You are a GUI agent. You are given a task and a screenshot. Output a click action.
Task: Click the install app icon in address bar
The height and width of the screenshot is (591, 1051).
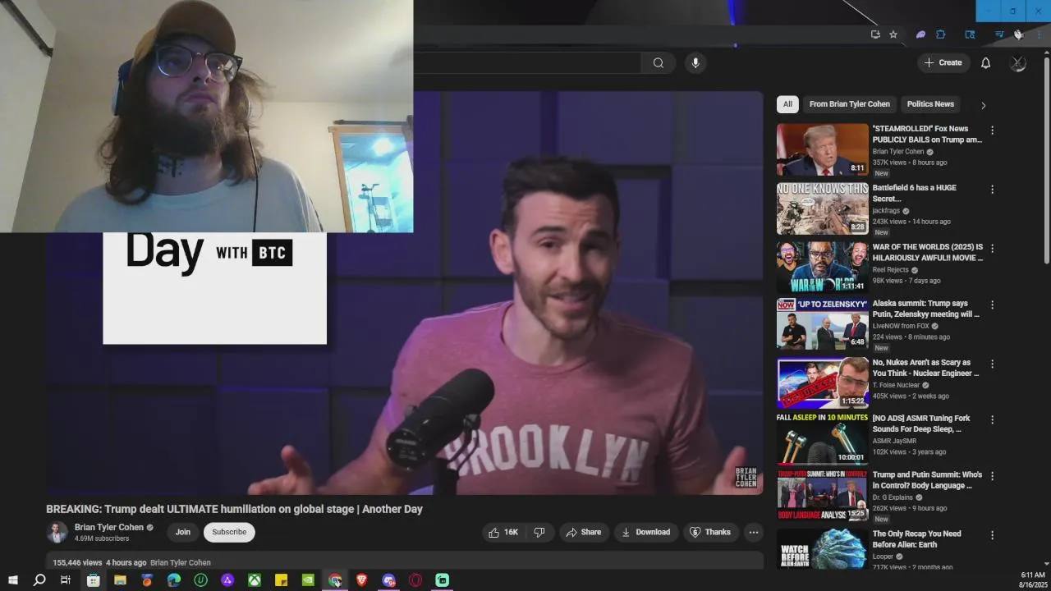875,34
